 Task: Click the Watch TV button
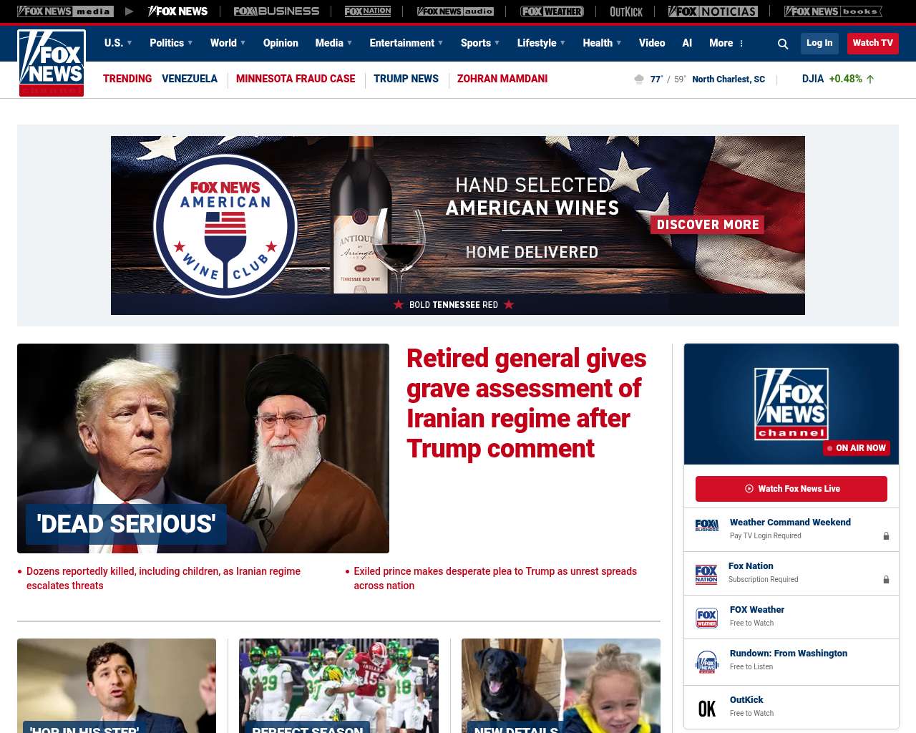(873, 43)
